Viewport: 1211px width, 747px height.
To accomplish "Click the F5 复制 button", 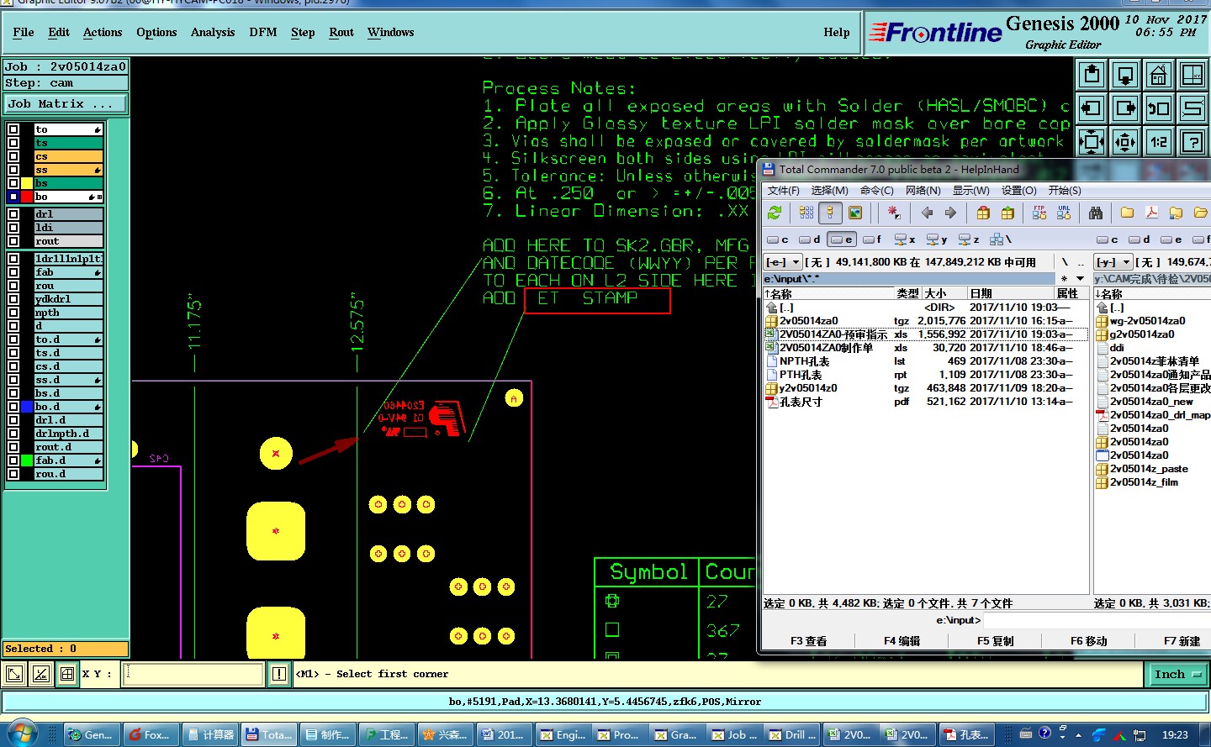I will tap(995, 641).
